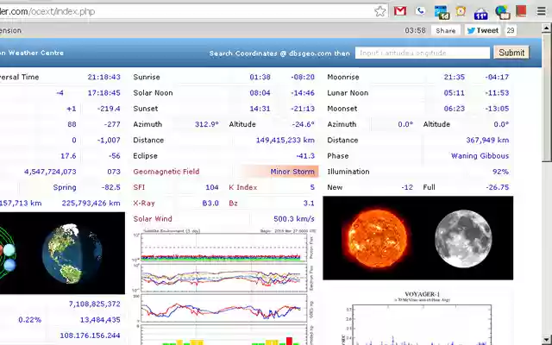Click the 13,484,435 value

click(x=100, y=320)
